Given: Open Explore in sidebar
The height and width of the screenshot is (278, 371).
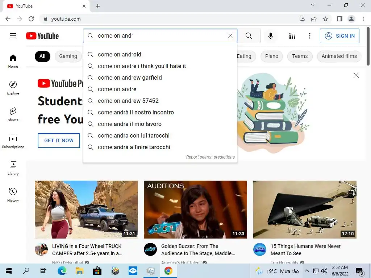Looking at the screenshot, I should (13, 88).
